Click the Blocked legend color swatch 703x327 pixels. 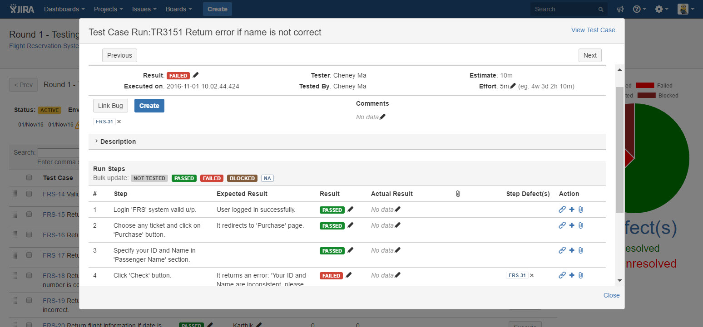pos(647,95)
